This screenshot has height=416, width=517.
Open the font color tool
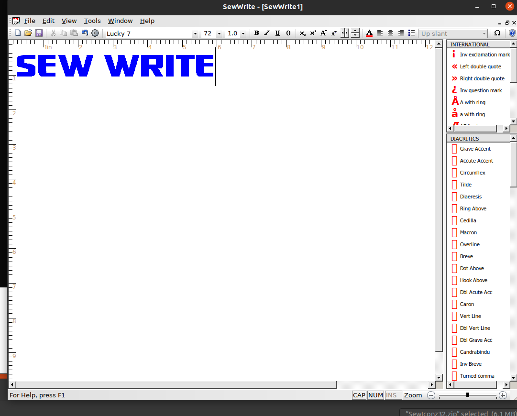(370, 33)
